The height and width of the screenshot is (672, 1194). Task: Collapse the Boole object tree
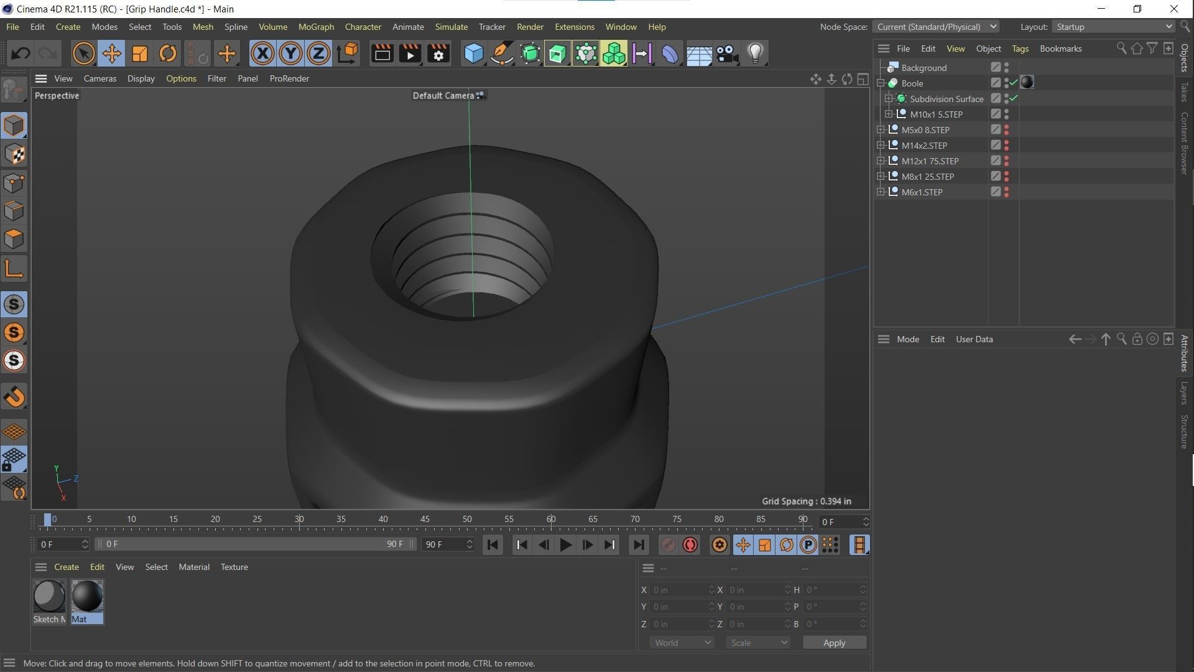point(881,83)
